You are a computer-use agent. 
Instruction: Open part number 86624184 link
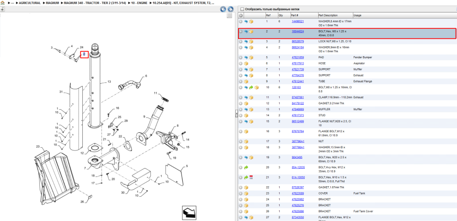[x=298, y=47]
